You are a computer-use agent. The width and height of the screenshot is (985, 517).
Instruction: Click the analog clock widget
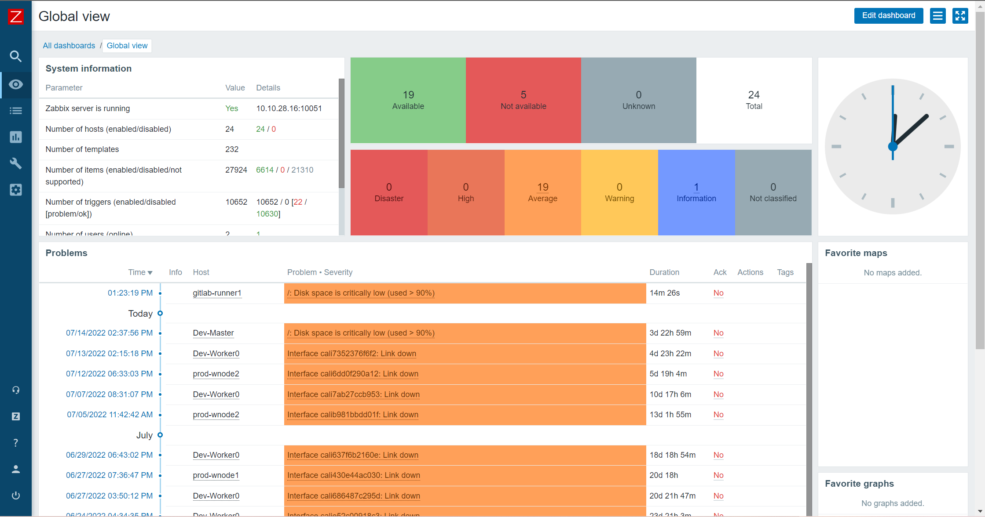click(x=893, y=146)
